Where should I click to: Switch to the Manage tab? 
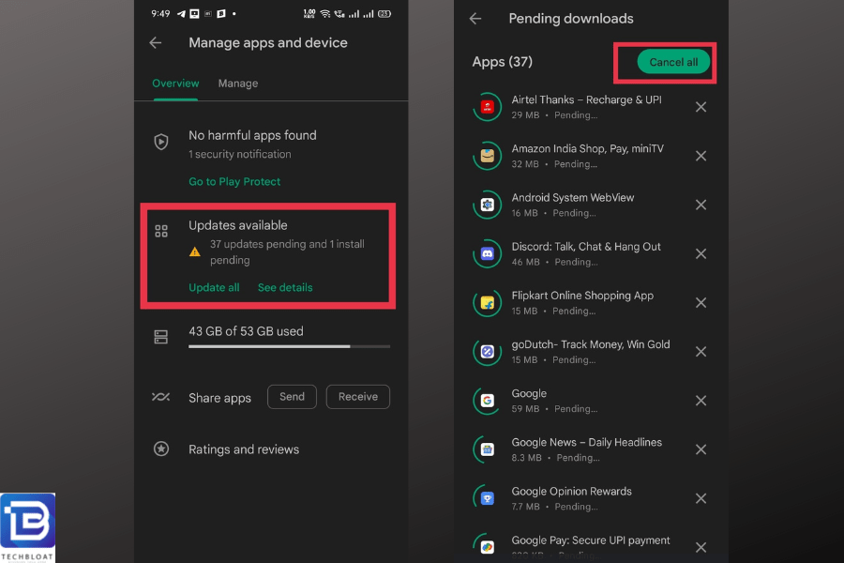click(x=238, y=84)
